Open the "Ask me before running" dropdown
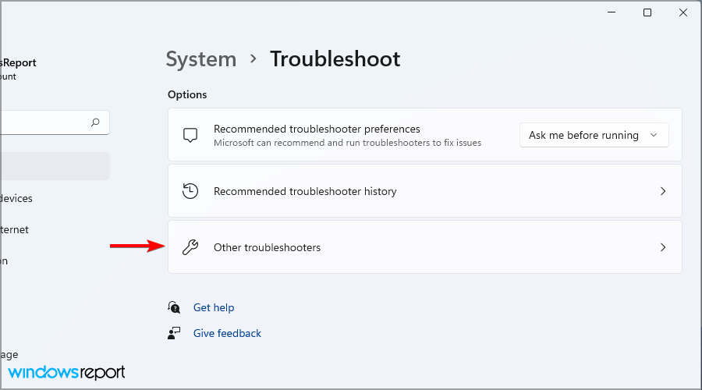Image resolution: width=702 pixels, height=390 pixels. 594,135
